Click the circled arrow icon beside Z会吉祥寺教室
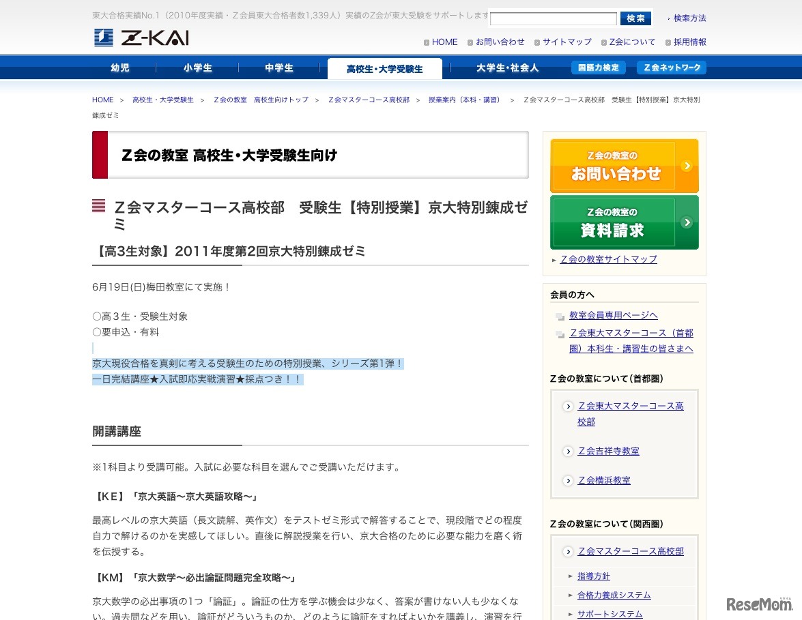 click(x=568, y=451)
